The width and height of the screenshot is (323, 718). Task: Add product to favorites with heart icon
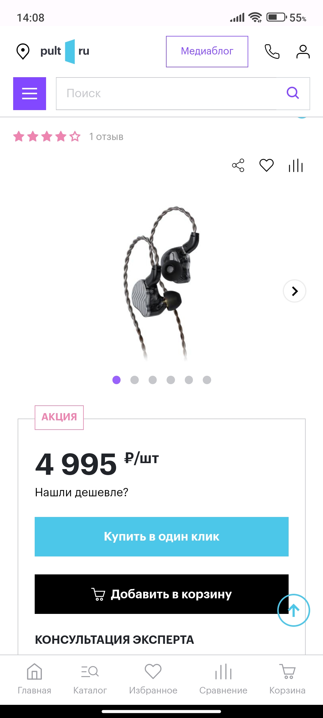266,165
